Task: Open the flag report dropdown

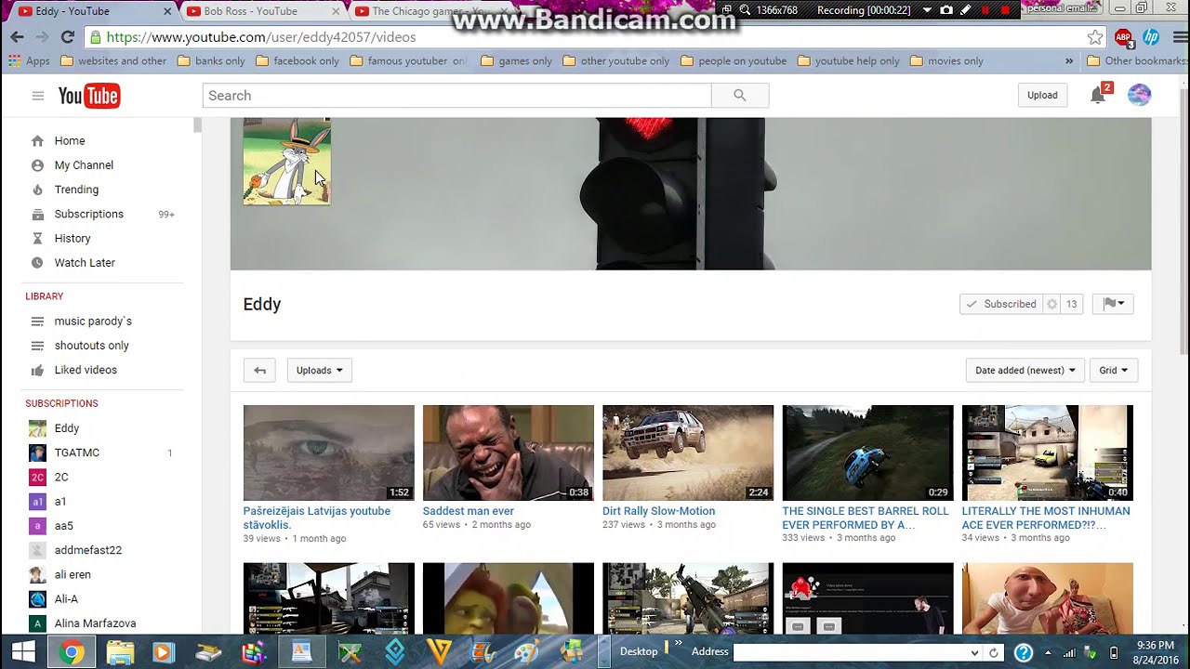Action: click(1113, 304)
